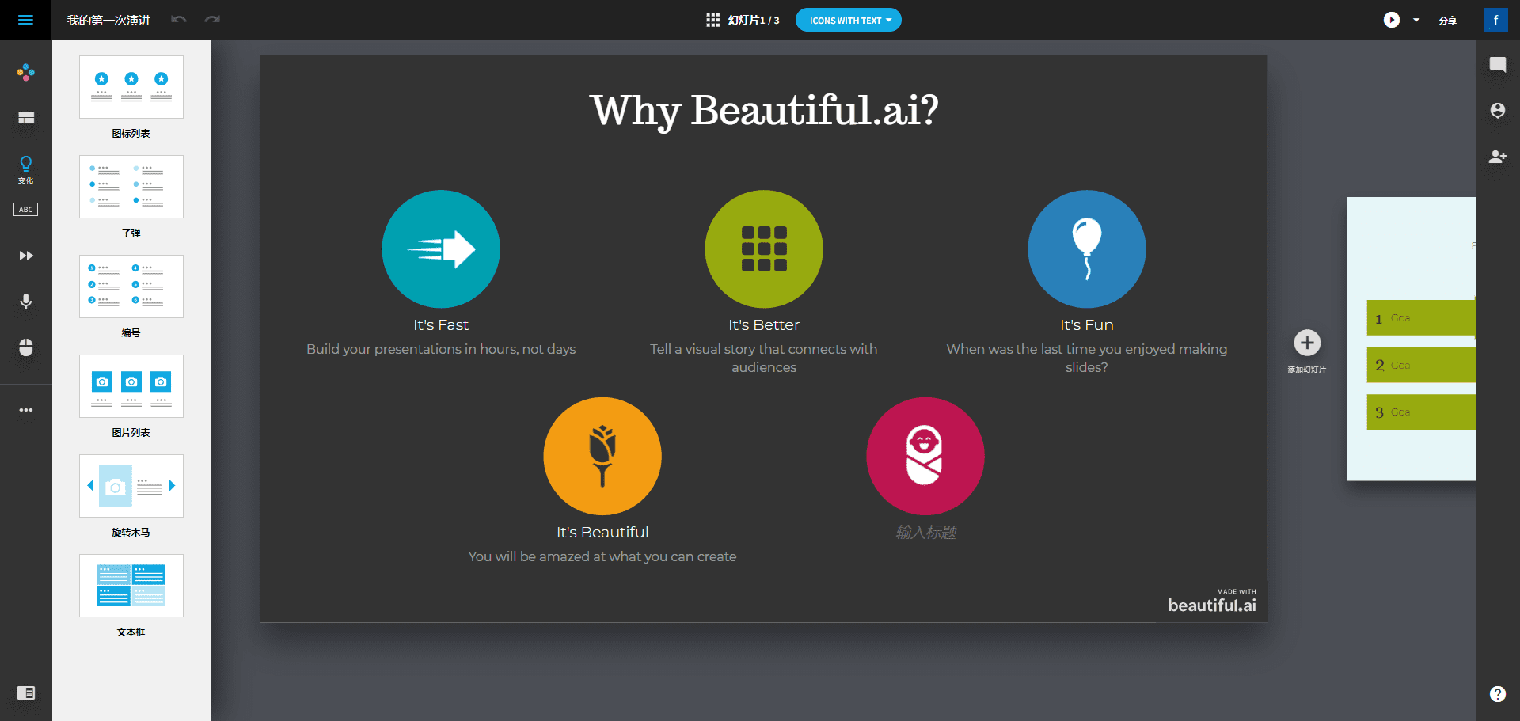Redo the last action

[212, 20]
